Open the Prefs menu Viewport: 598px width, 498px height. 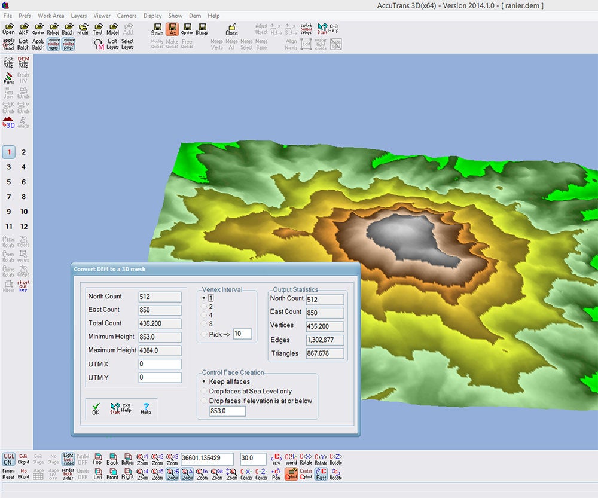pos(24,16)
